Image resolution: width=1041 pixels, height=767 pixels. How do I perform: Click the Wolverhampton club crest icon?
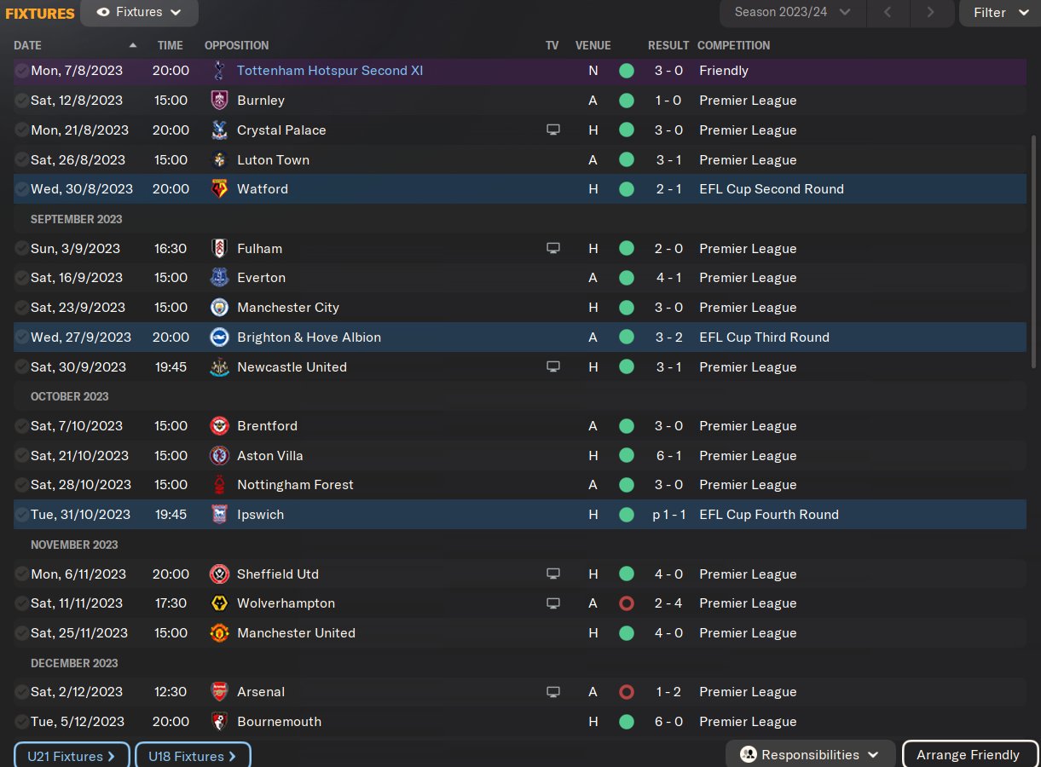(219, 603)
